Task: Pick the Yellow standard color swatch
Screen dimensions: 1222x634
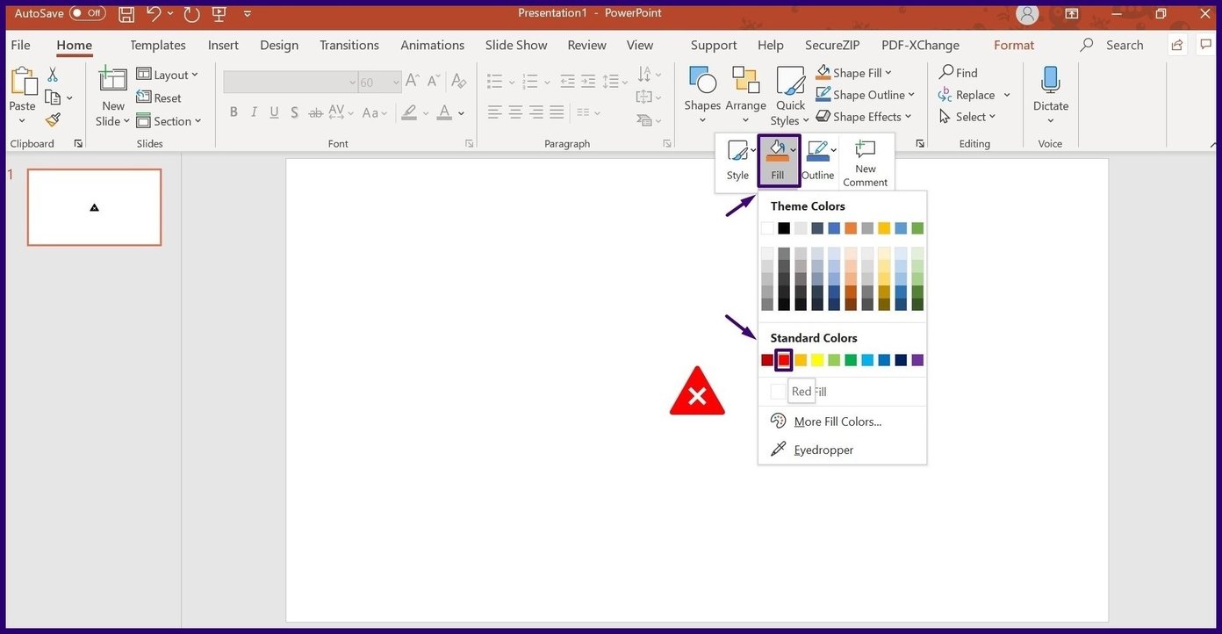Action: pyautogui.click(x=817, y=360)
